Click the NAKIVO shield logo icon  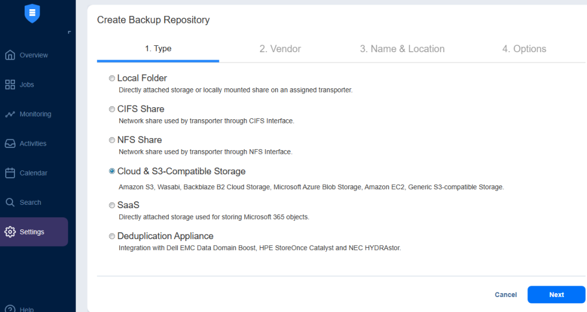pos(32,13)
